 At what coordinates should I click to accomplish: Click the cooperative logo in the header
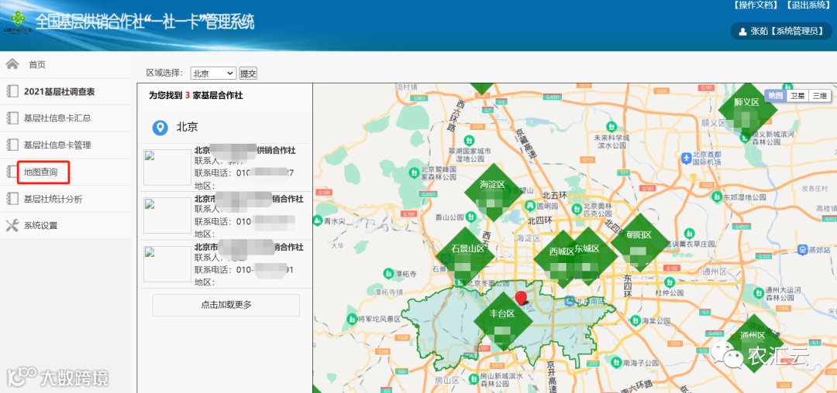tap(18, 22)
